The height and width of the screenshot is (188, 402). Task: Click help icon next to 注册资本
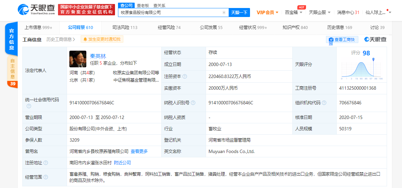(185, 76)
